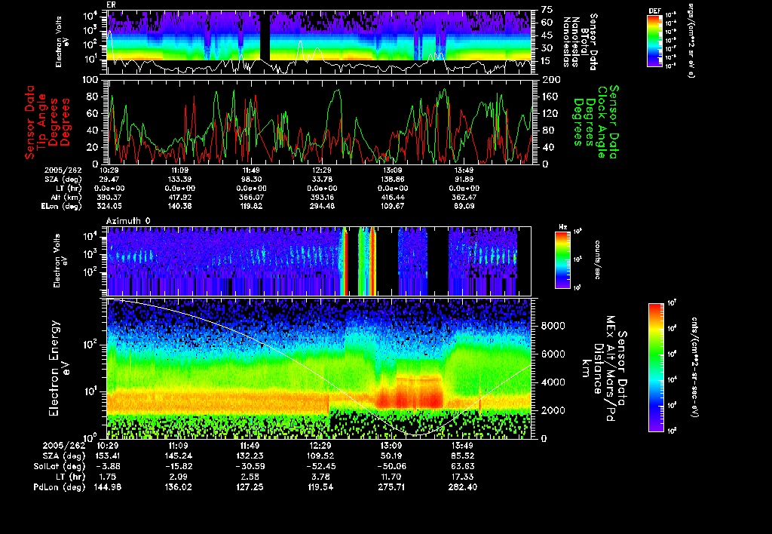
Task: Click the 160 tick on Clock Angle axis
Action: pos(550,97)
